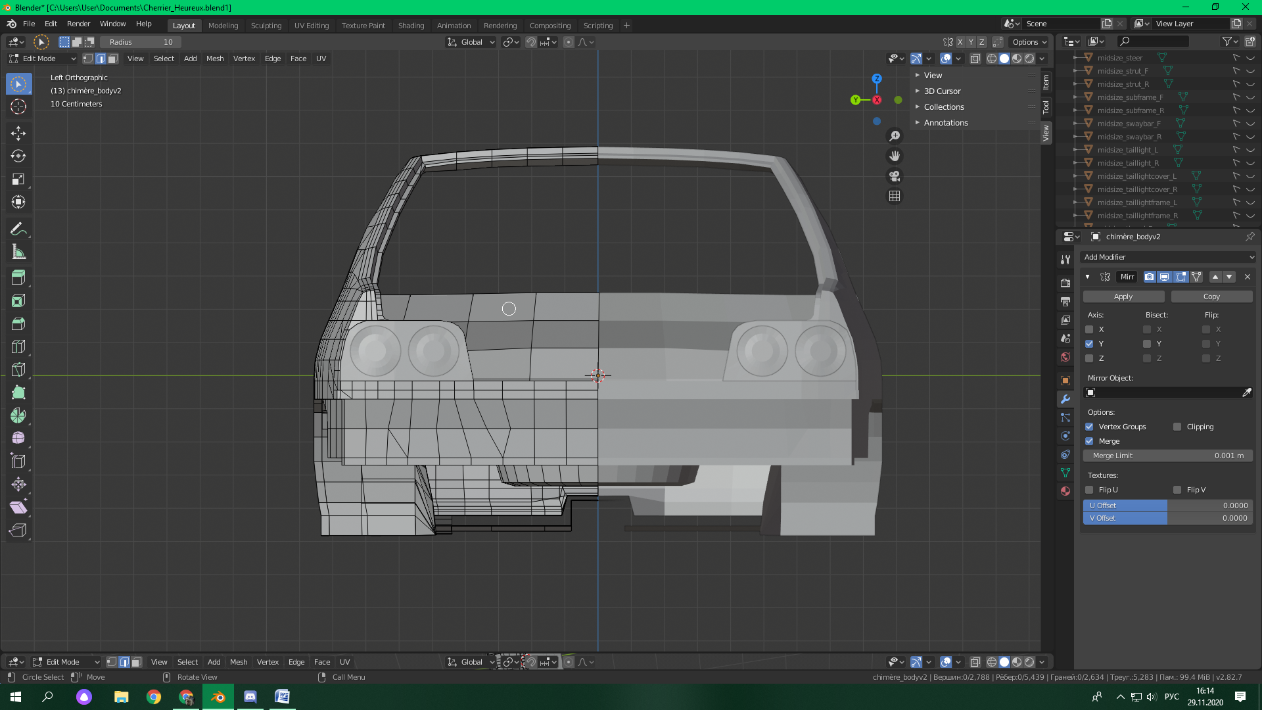Disable the Merge option checkbox
Viewport: 1262px width, 710px height.
[x=1089, y=441]
